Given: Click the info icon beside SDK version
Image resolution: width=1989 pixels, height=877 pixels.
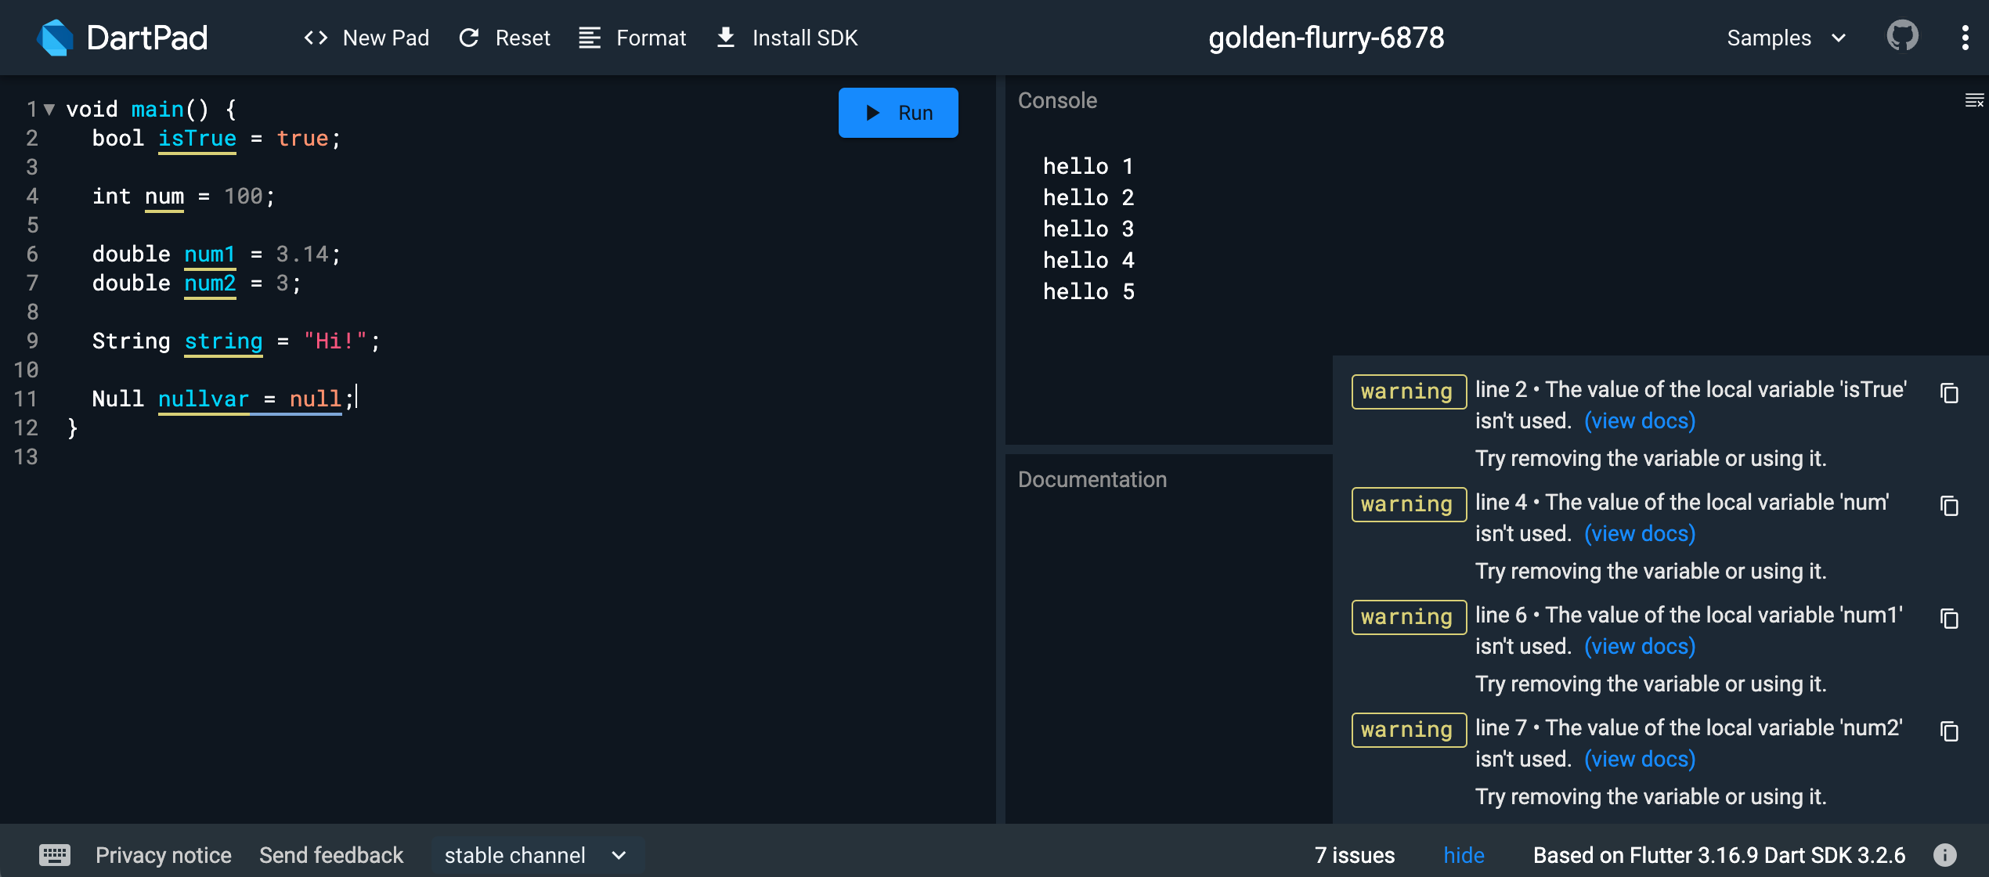Looking at the screenshot, I should [1945, 854].
